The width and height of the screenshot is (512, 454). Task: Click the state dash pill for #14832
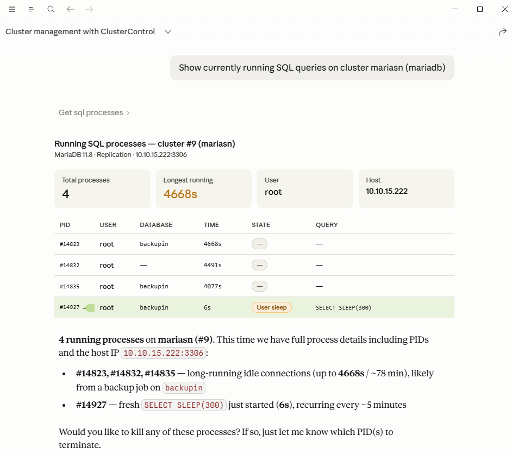pyautogui.click(x=260, y=265)
